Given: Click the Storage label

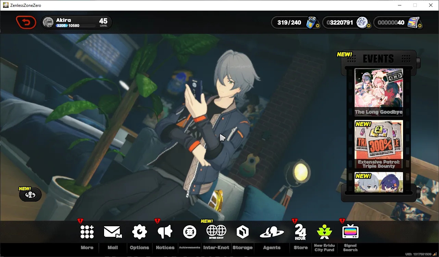Looking at the screenshot, I should 242,248.
